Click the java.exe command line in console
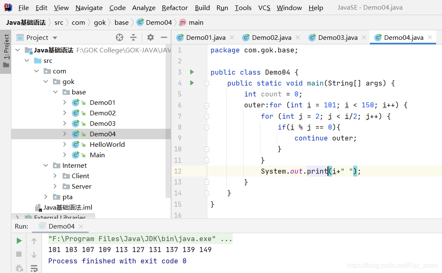 tap(140, 239)
